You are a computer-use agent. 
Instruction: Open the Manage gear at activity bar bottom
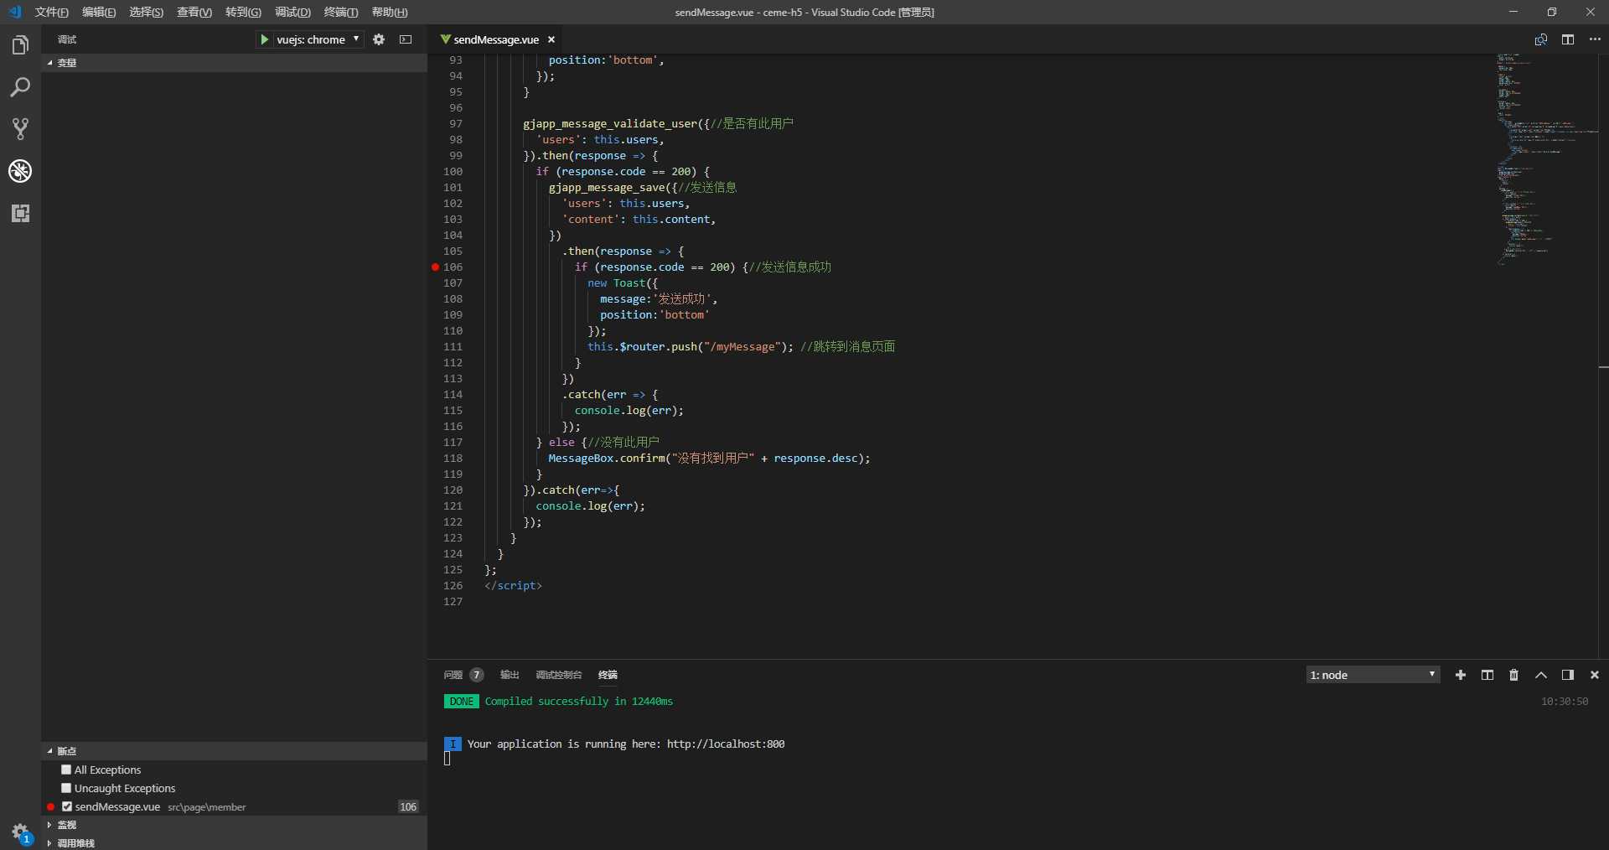click(x=20, y=832)
